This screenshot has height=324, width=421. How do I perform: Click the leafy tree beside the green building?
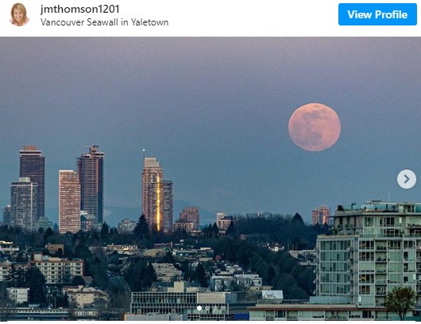click(x=400, y=302)
